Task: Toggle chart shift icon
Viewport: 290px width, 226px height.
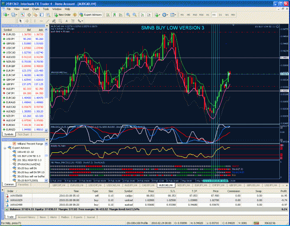Action: [148, 15]
